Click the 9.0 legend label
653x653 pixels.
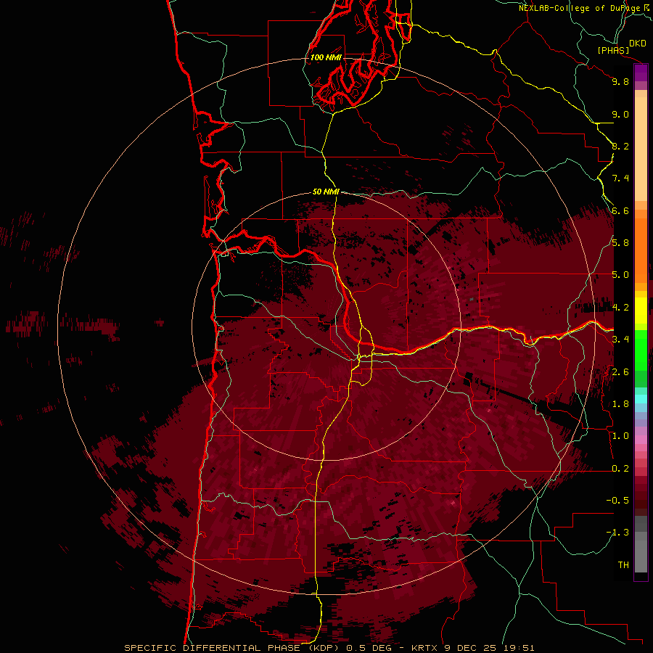point(620,114)
